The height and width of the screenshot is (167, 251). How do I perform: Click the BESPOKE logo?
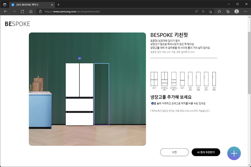tap(18, 24)
